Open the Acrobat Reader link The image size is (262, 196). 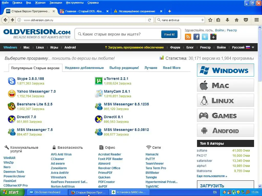pos(110,154)
